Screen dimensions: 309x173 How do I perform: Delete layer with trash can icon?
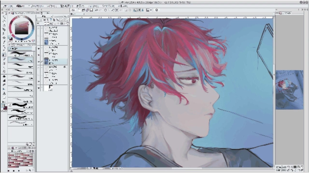click(x=68, y=23)
